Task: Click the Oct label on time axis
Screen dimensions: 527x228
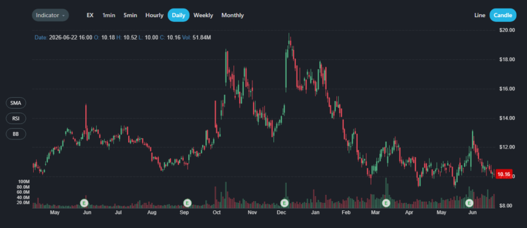Action: click(216, 213)
